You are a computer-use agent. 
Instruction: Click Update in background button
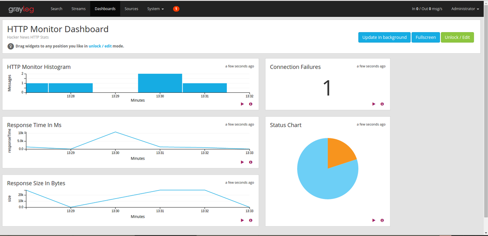coord(384,37)
